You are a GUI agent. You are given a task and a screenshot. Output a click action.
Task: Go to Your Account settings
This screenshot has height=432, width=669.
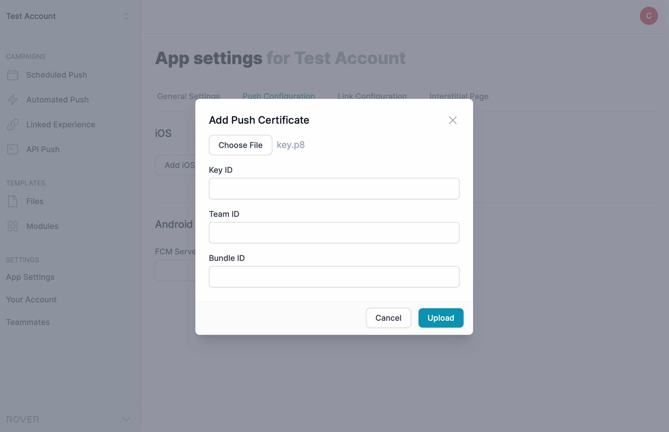[x=31, y=299]
